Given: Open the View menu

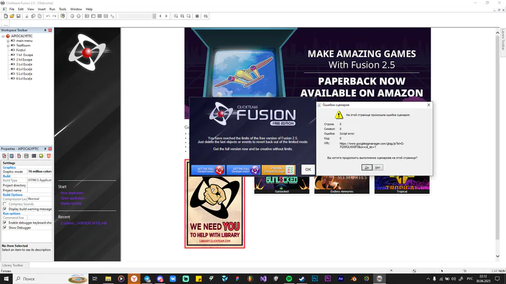Looking at the screenshot, I should tap(31, 9).
